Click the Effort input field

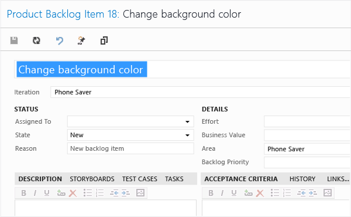[x=307, y=121]
